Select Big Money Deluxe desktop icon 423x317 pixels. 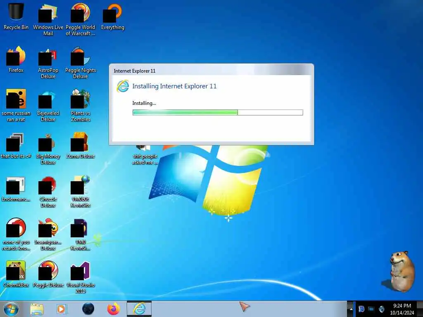(48, 149)
